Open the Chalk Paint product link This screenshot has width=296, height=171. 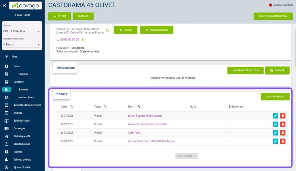134,133
